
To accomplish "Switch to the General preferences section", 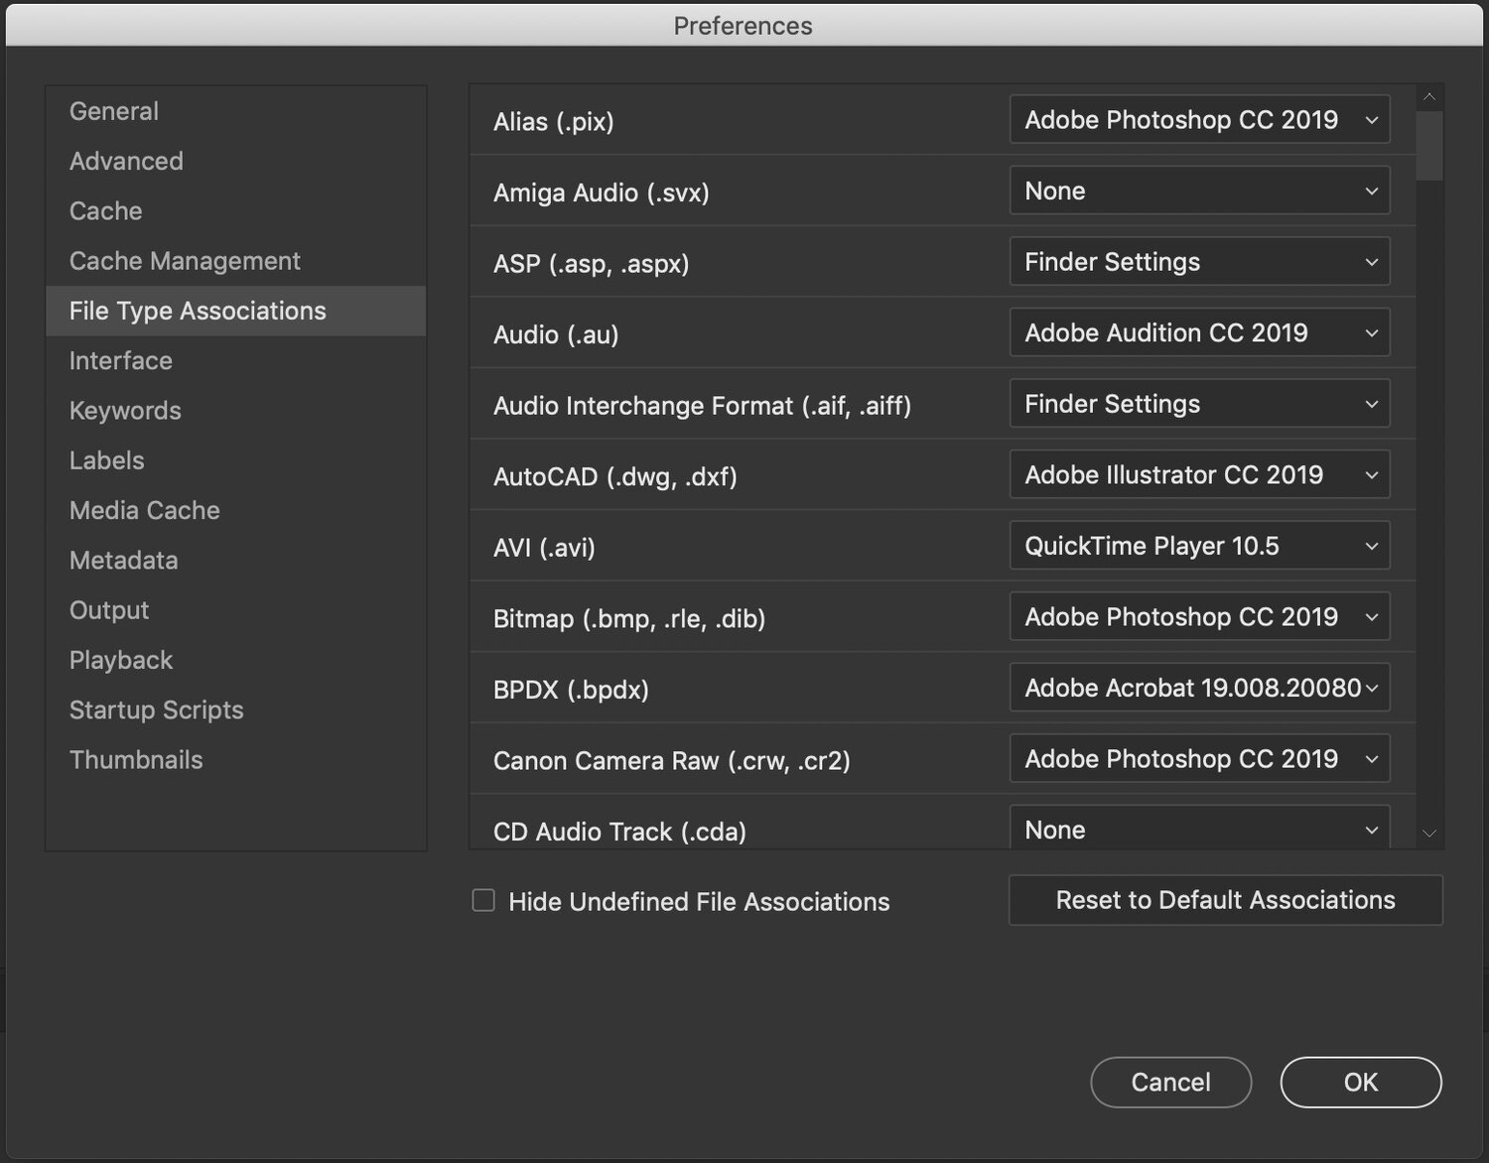I will tap(114, 111).
